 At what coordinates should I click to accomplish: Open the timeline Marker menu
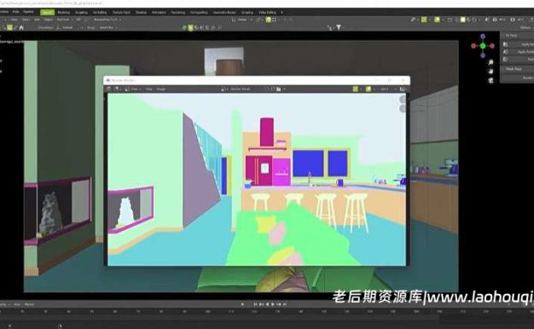(29, 304)
